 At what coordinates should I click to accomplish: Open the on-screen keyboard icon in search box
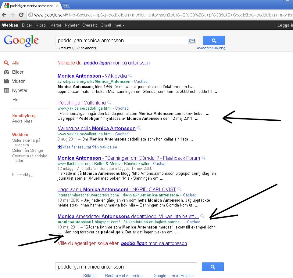(x=192, y=40)
